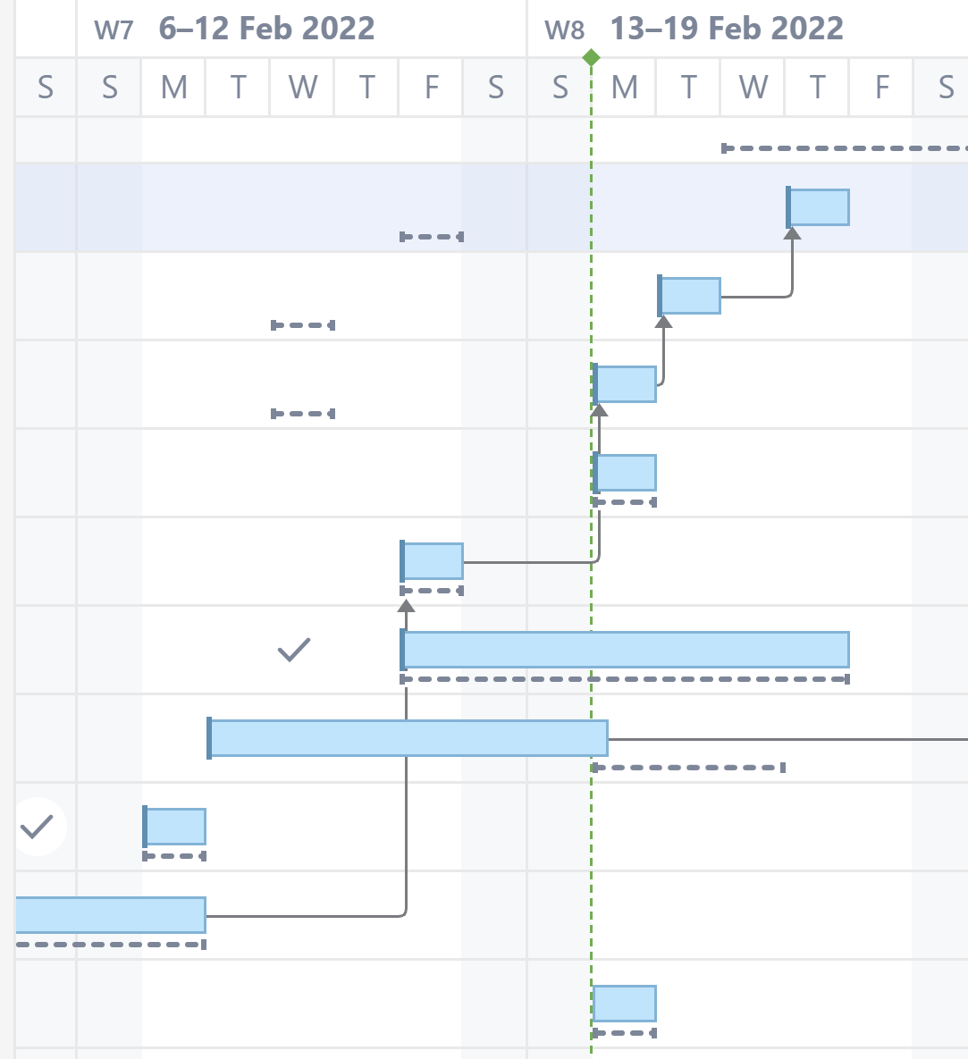Image resolution: width=968 pixels, height=1059 pixels.
Task: Click the dashed baseline bar starting Wednesday in top row
Action: [845, 148]
